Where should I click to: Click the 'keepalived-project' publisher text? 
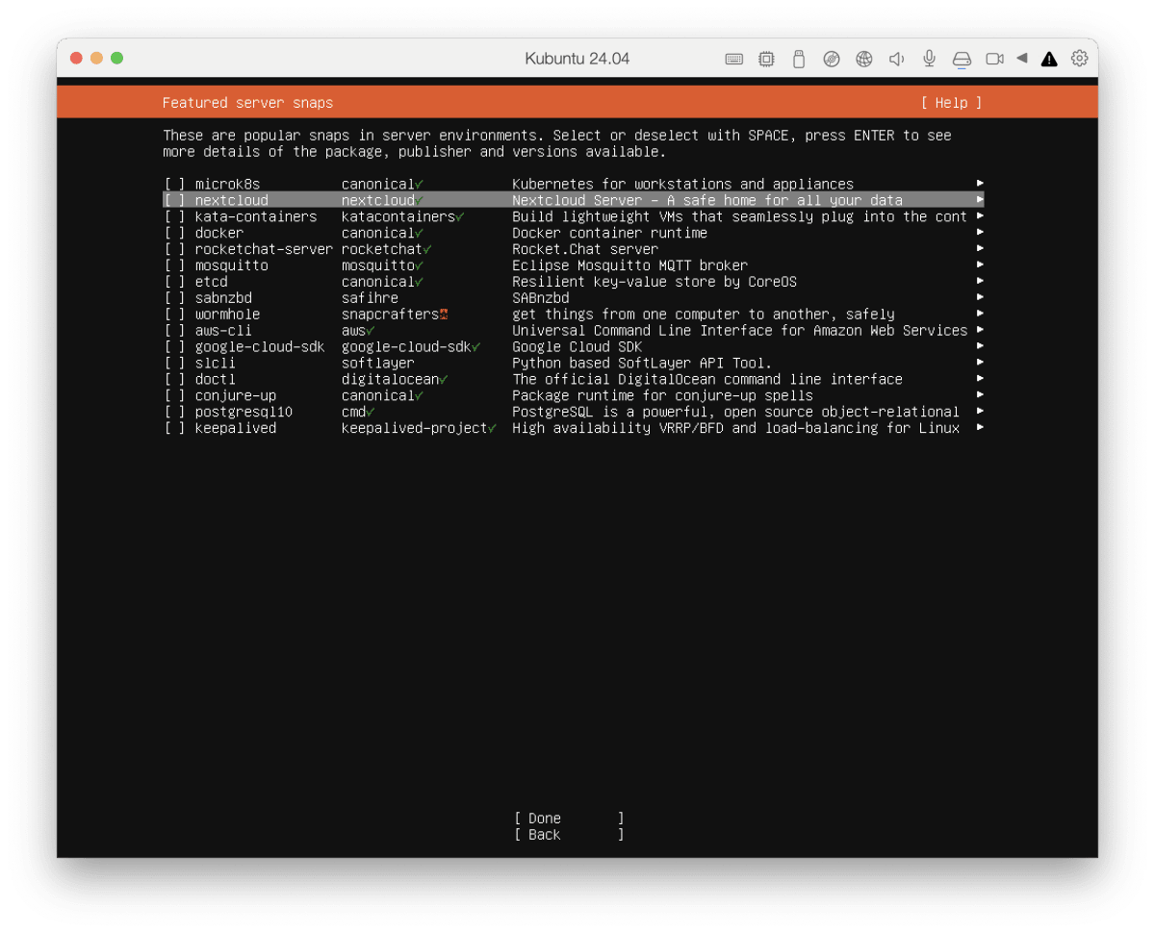click(x=414, y=428)
